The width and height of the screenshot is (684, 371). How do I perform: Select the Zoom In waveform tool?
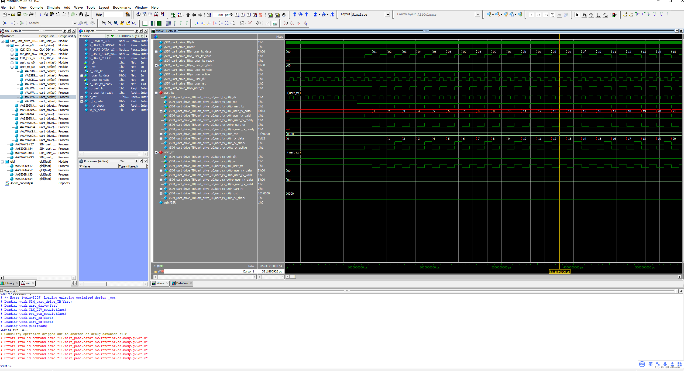click(x=104, y=23)
